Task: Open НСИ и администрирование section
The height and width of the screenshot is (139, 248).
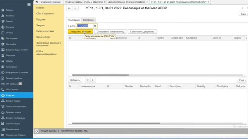Action: click(x=46, y=53)
